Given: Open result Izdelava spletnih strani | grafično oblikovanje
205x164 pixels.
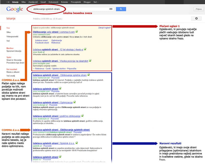Looking at the screenshot, I should pyautogui.click(x=57, y=116).
